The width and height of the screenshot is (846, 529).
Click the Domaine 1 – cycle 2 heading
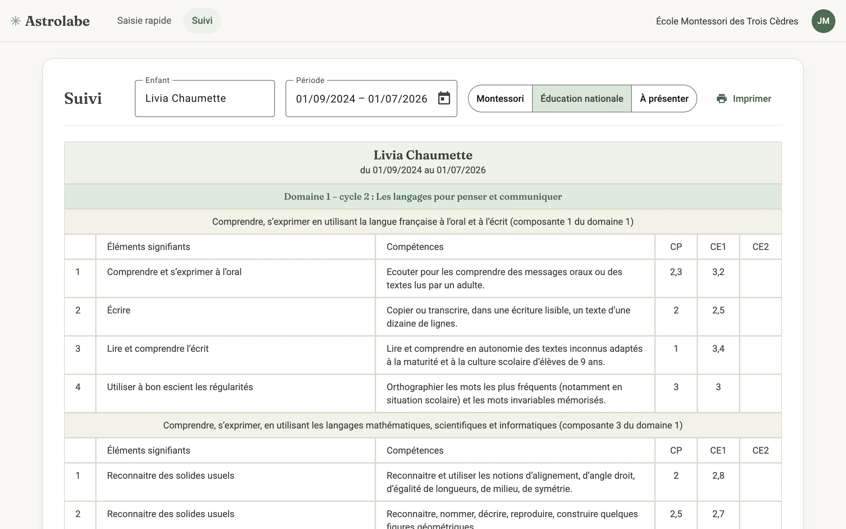tap(423, 197)
